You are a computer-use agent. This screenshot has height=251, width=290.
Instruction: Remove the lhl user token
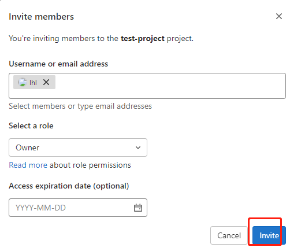(x=46, y=82)
